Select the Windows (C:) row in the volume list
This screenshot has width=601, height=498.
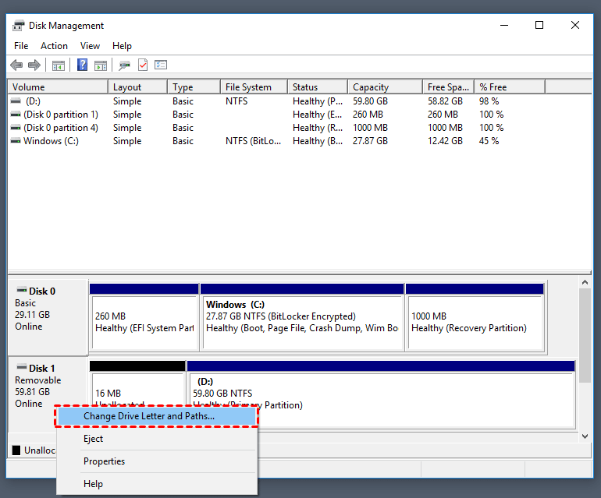point(51,141)
